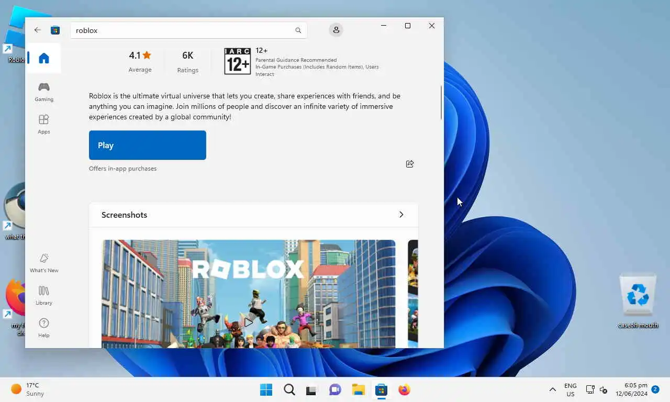Click the ENG US language indicator
This screenshot has width=670, height=402.
click(x=571, y=389)
